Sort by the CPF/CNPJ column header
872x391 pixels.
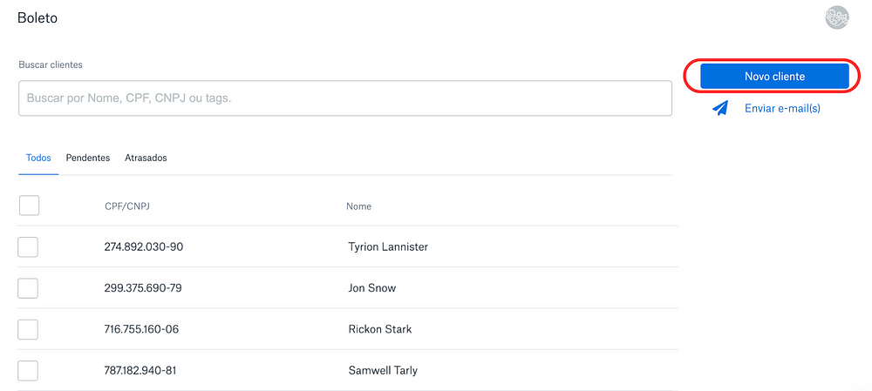tap(127, 206)
